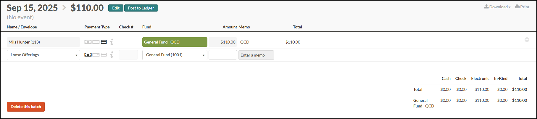Image resolution: width=537 pixels, height=119 pixels.
Task: Select cash payment icon in Loose Offerings row
Action: pos(88,55)
